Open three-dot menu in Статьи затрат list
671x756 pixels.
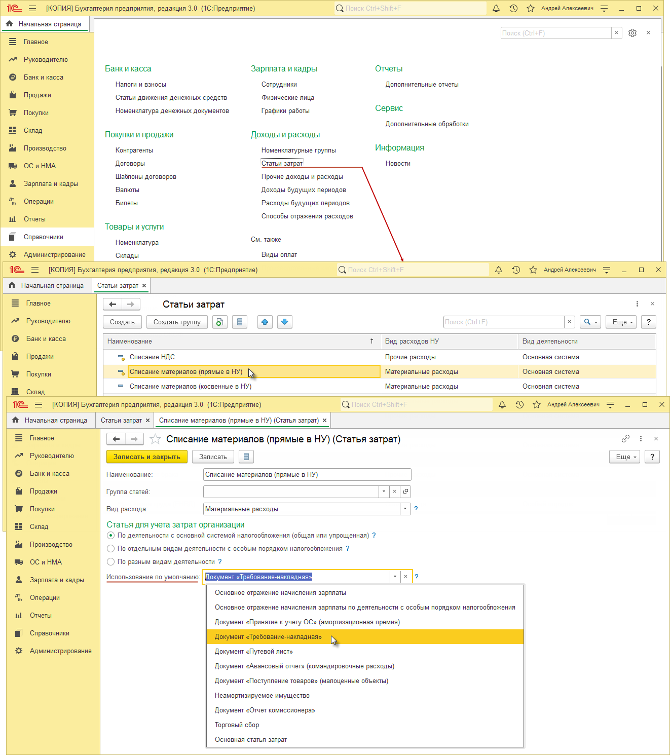click(637, 304)
